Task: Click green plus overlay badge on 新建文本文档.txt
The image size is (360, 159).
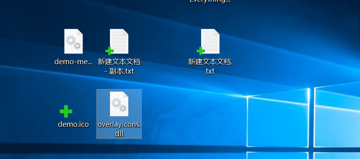Action: click(200, 51)
